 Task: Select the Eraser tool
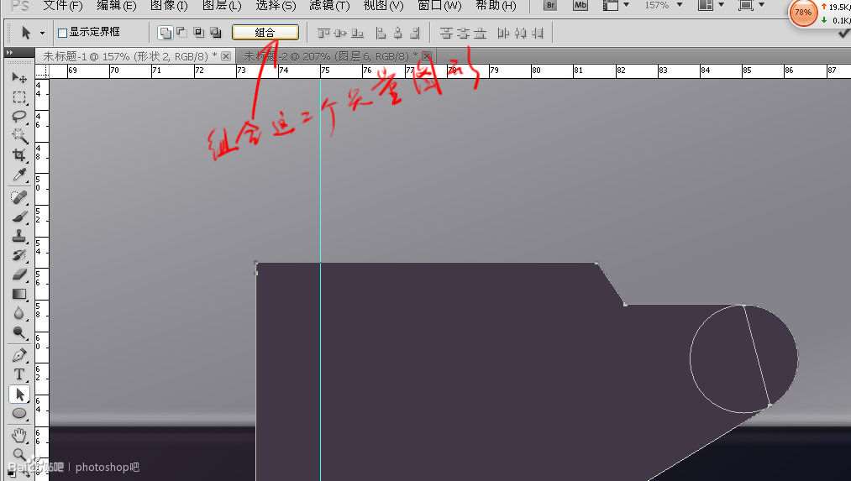click(x=19, y=274)
